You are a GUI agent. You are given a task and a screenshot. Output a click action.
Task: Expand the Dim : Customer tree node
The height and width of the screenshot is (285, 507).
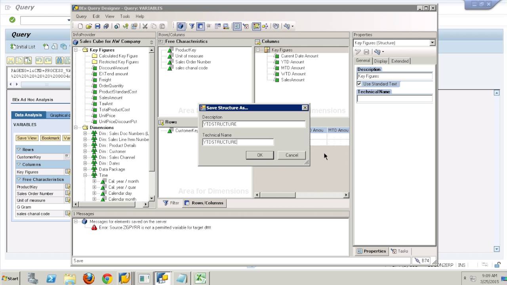[x=85, y=151]
